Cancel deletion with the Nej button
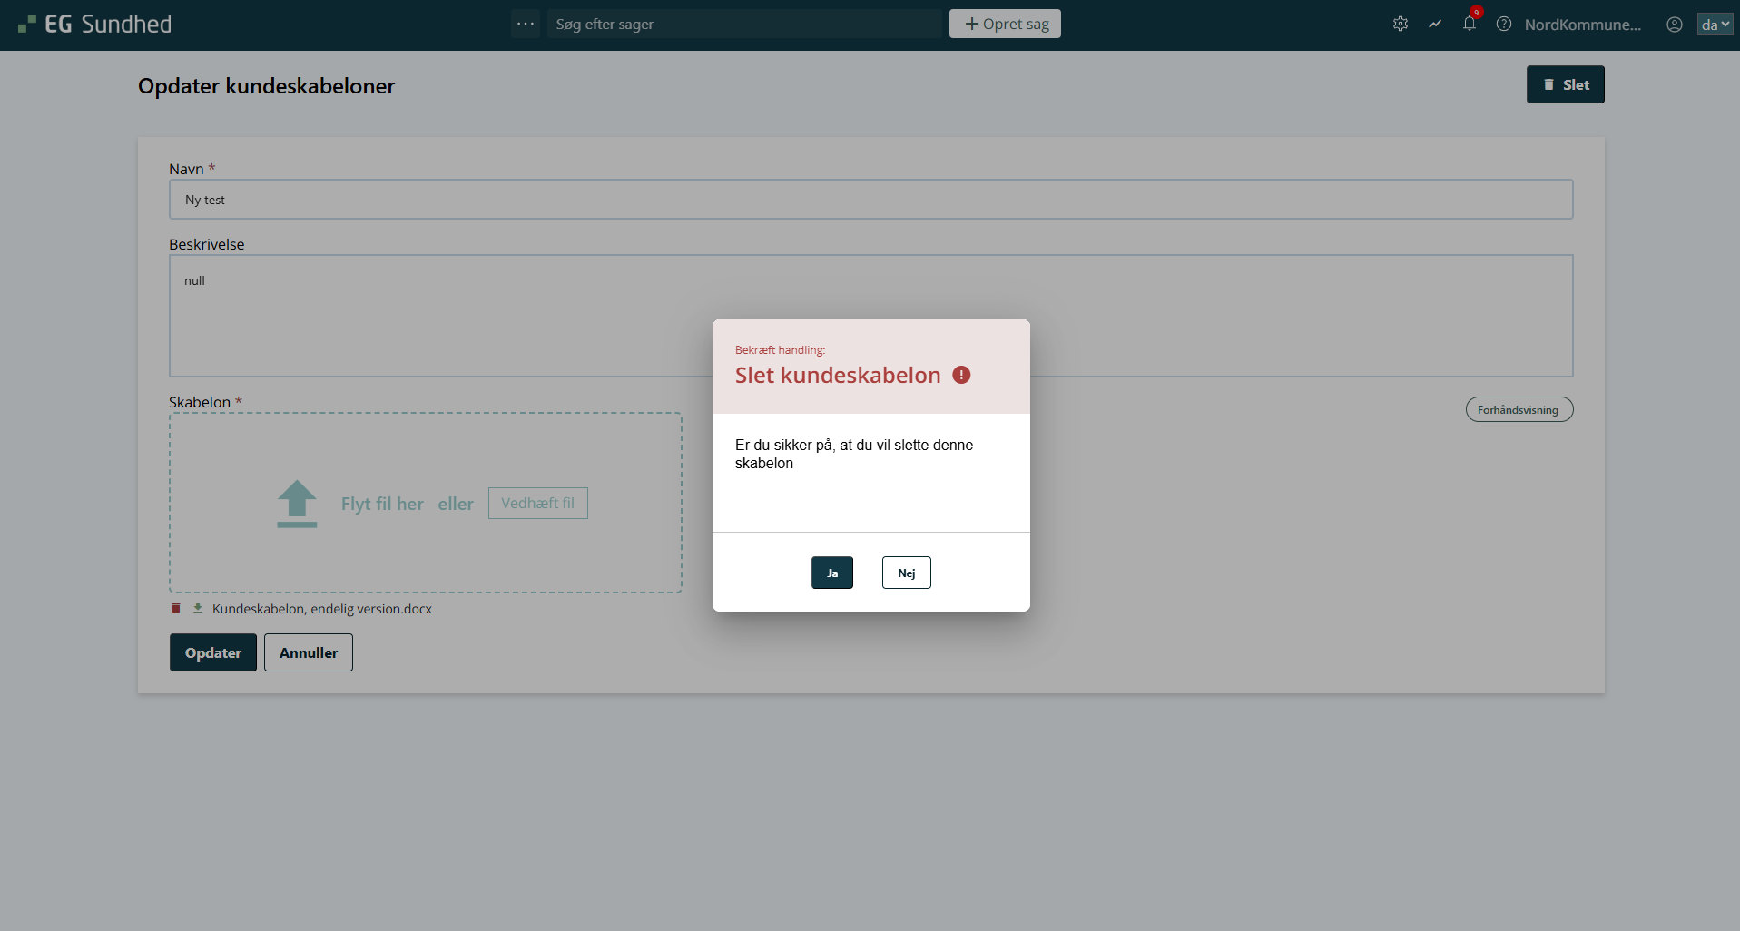This screenshot has width=1740, height=931. (906, 573)
